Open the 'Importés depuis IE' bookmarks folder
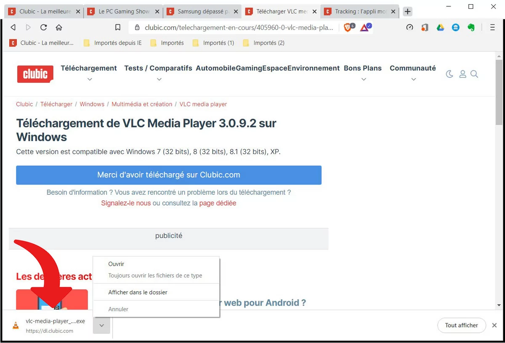This screenshot has height=343, width=505. pos(113,43)
